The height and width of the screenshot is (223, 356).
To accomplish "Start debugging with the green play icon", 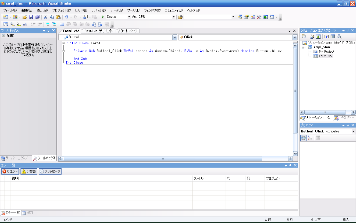I will [103, 17].
